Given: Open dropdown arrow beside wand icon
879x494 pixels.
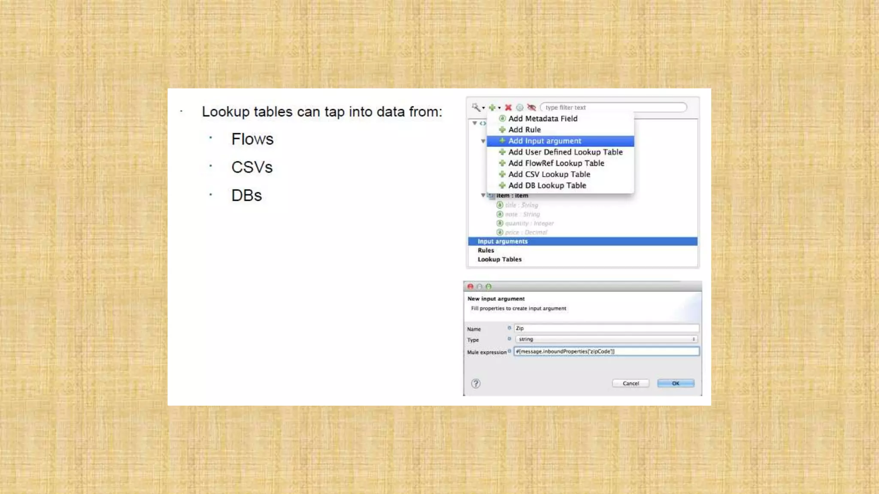Looking at the screenshot, I should coord(483,108).
